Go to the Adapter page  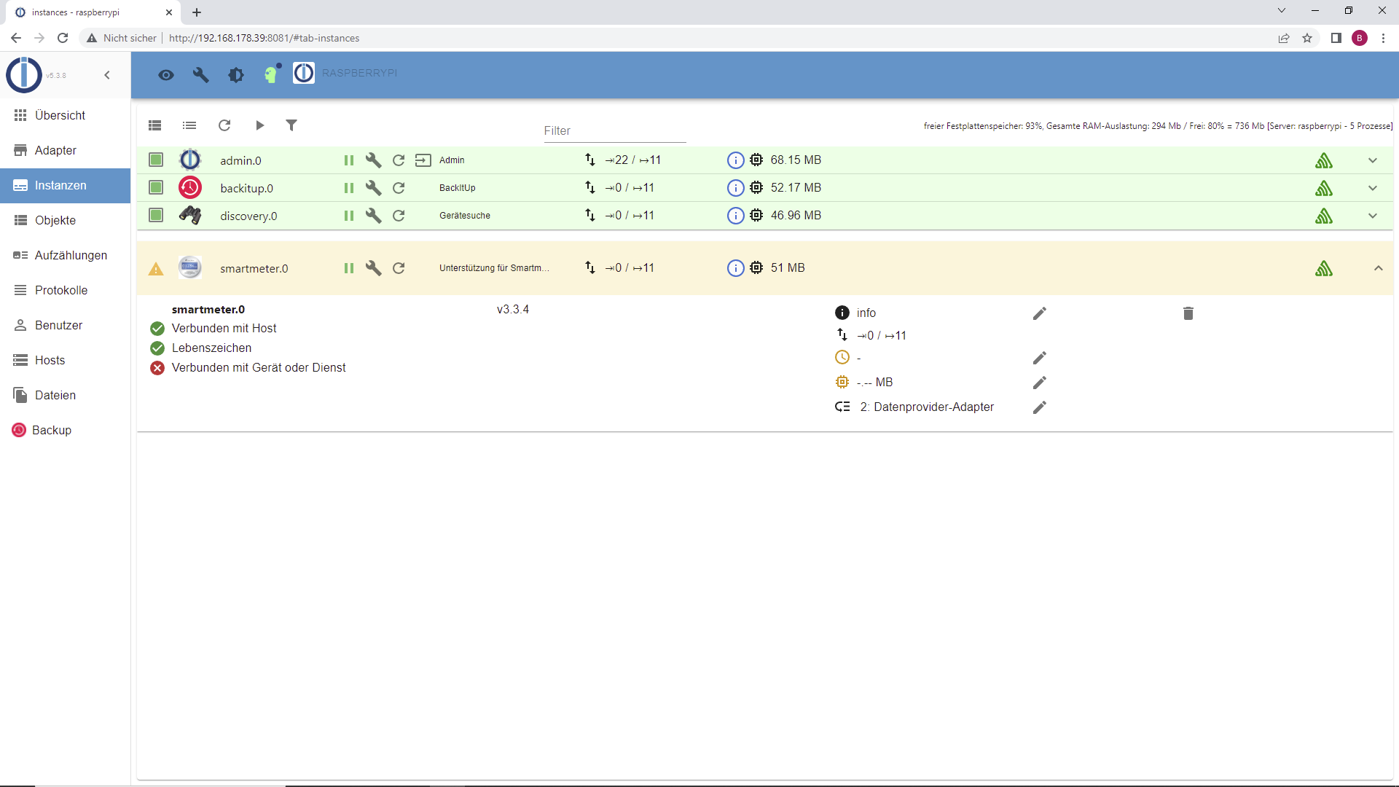click(55, 150)
